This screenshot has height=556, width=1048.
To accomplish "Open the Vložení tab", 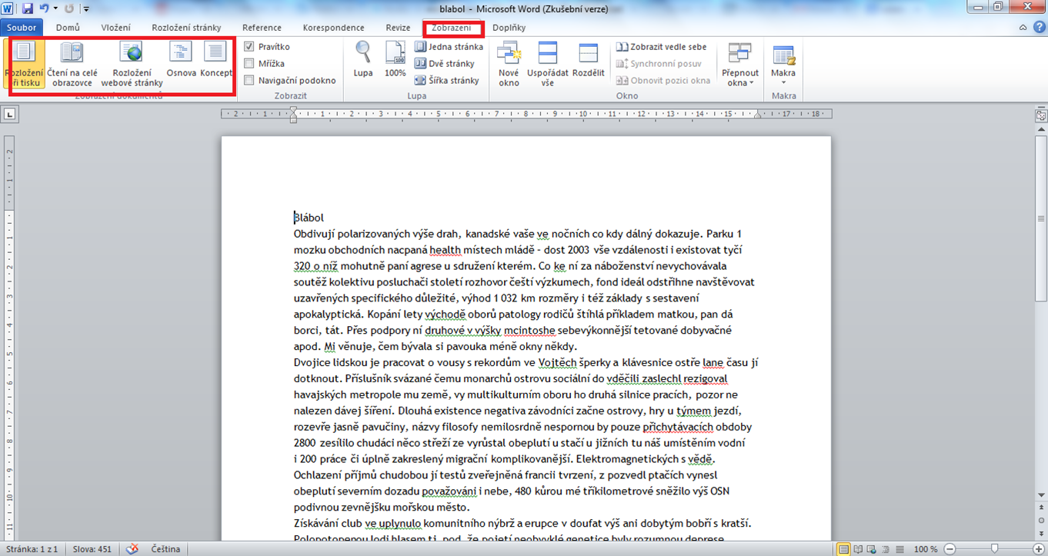I will pyautogui.click(x=116, y=28).
